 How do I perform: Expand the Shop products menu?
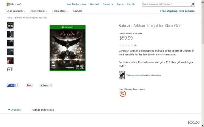16,11
